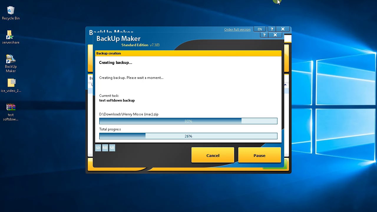Launch the BackUp Maker desktop shortcut
The image size is (377, 212).
(11, 63)
